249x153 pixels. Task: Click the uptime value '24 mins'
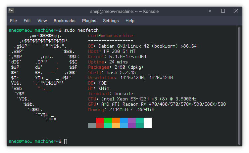[119, 62]
